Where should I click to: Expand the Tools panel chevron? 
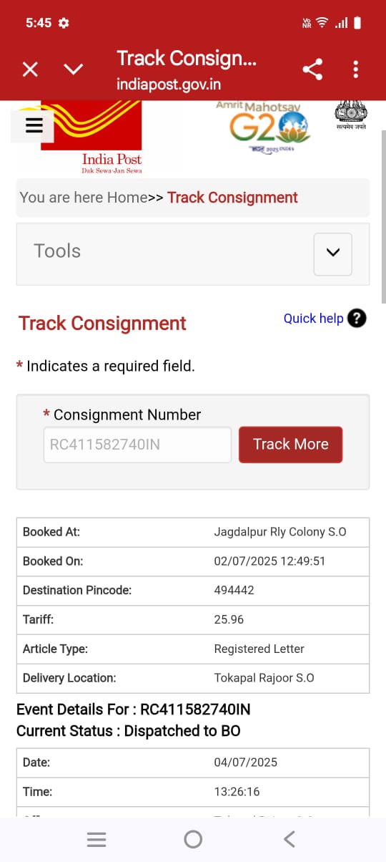(x=332, y=253)
